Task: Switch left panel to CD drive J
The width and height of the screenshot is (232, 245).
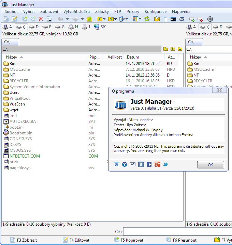Action: (86, 27)
